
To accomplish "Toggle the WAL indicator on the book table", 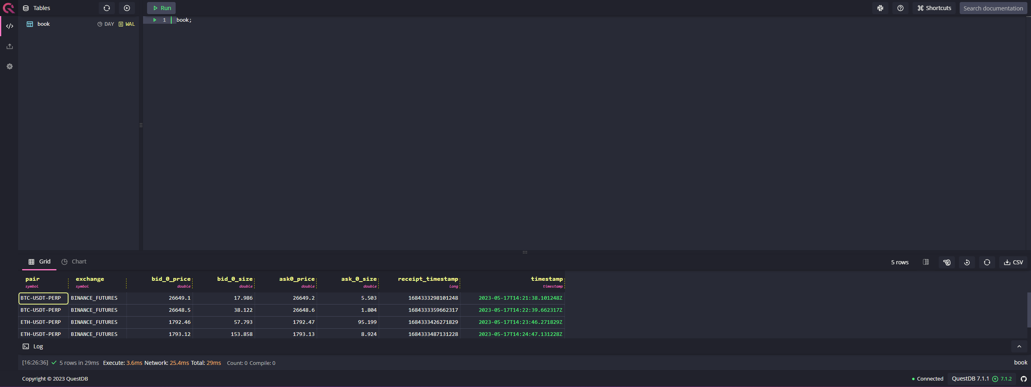I will 126,24.
